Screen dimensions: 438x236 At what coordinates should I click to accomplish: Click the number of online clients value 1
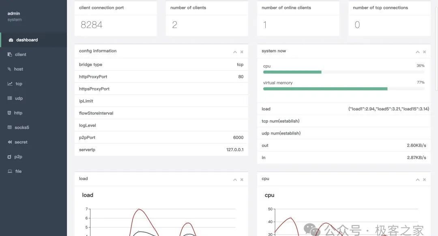[x=265, y=25]
